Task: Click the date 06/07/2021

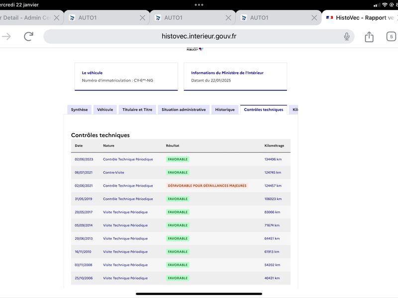Action: pyautogui.click(x=84, y=172)
